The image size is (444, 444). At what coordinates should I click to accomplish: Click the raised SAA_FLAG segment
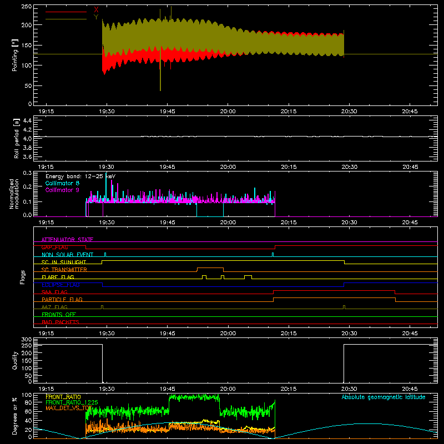pyautogui.click(x=334, y=290)
